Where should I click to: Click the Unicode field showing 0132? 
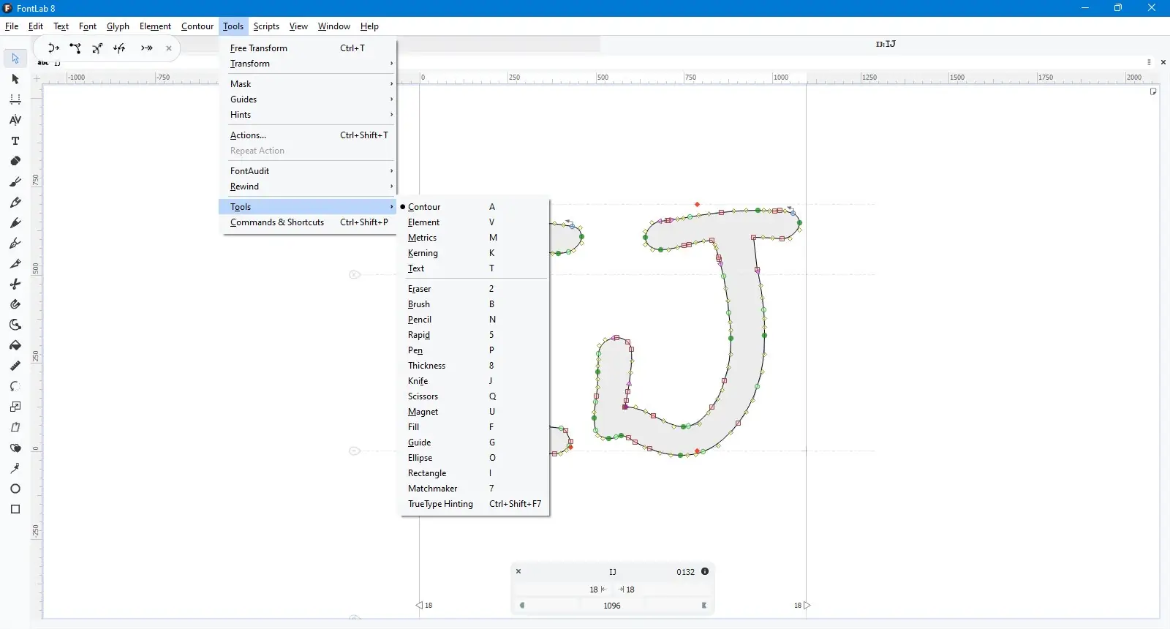pos(685,572)
